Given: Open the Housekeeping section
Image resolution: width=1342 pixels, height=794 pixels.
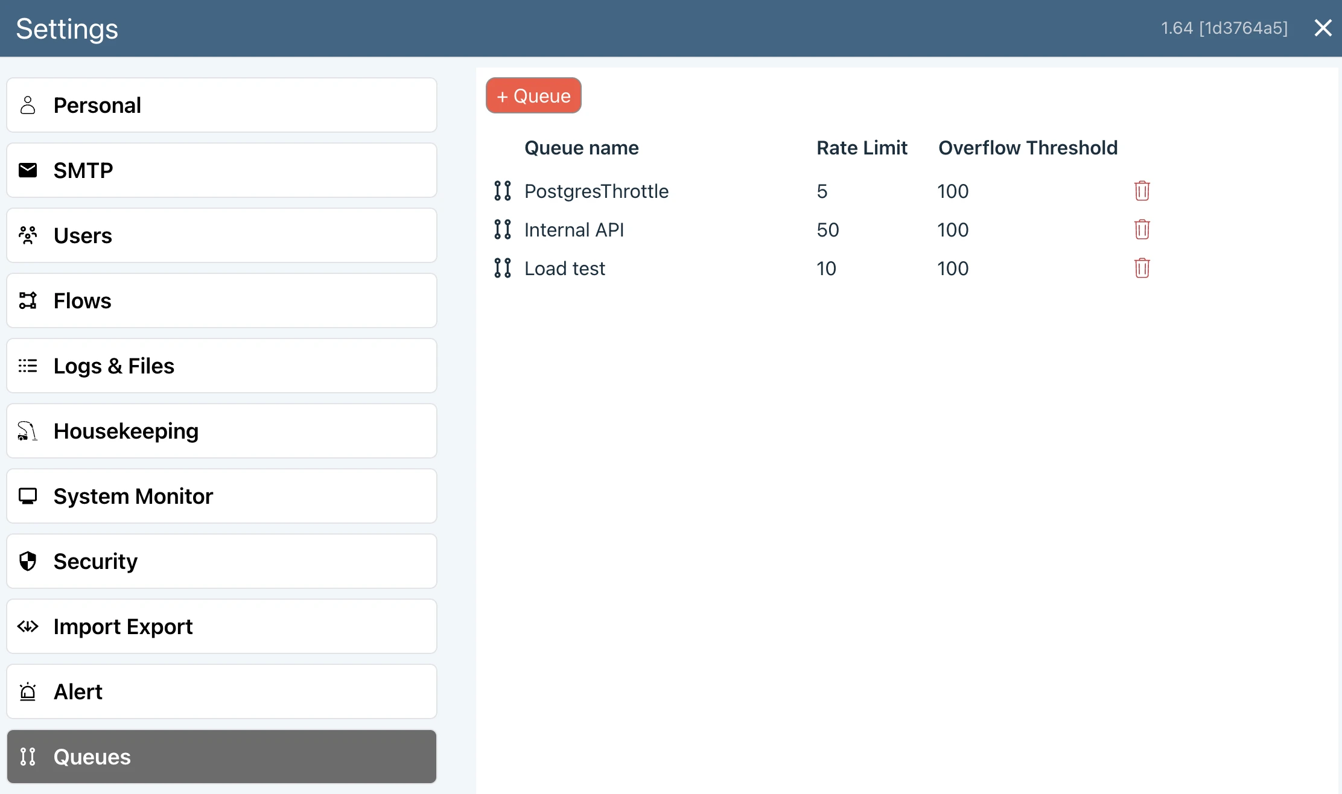Looking at the screenshot, I should point(221,431).
